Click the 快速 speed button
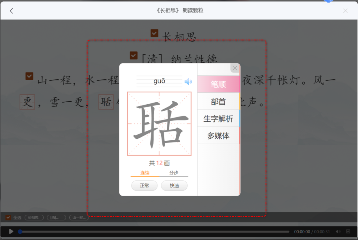Viewport: 358px width, 240px height. click(174, 186)
